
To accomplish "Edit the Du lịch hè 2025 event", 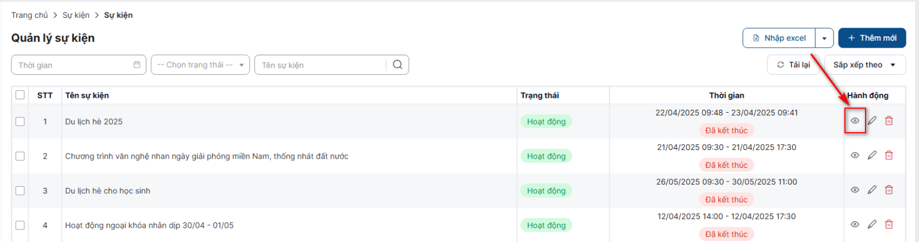I will [872, 121].
